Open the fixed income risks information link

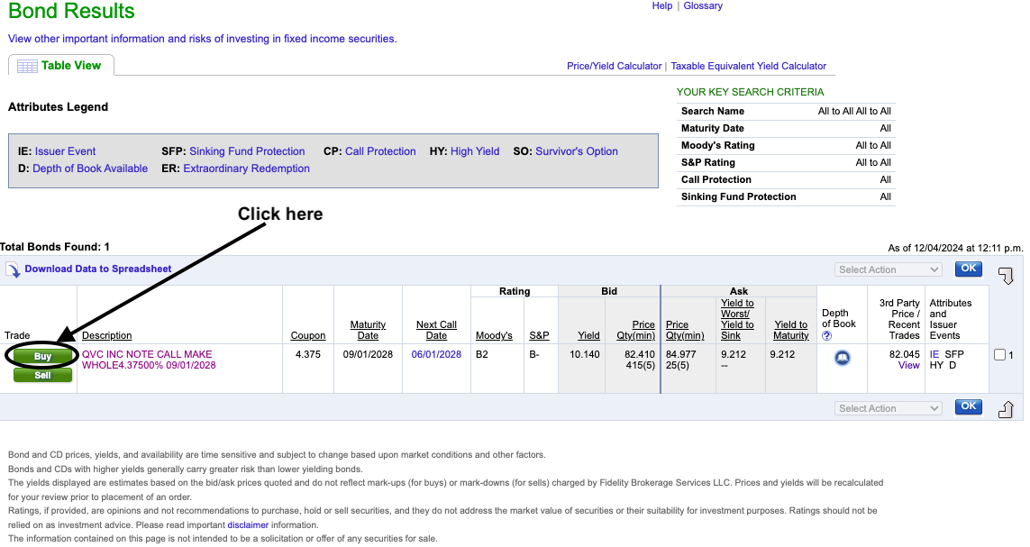[x=203, y=39]
